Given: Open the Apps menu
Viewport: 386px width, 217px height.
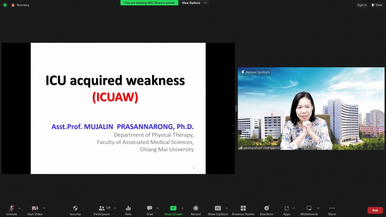Looking at the screenshot, I should click(286, 209).
